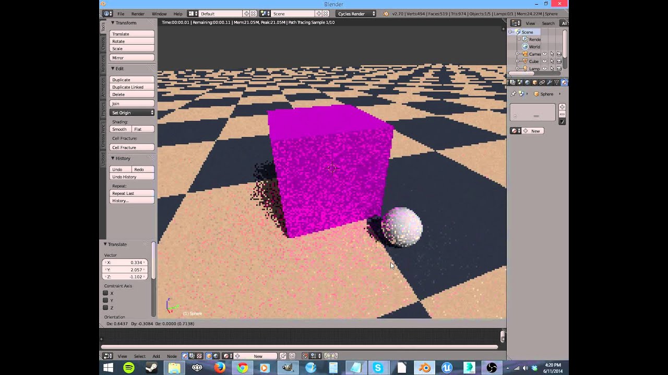Click the Blender icon in taskbar

(x=425, y=368)
